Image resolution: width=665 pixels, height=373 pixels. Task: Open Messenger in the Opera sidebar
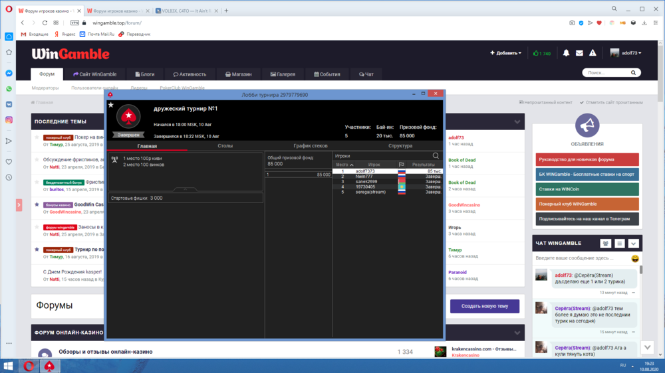point(9,74)
